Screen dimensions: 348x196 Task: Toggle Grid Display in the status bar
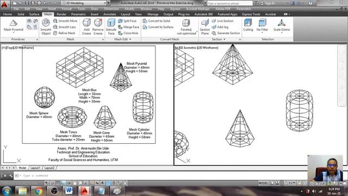[x=58, y=183]
